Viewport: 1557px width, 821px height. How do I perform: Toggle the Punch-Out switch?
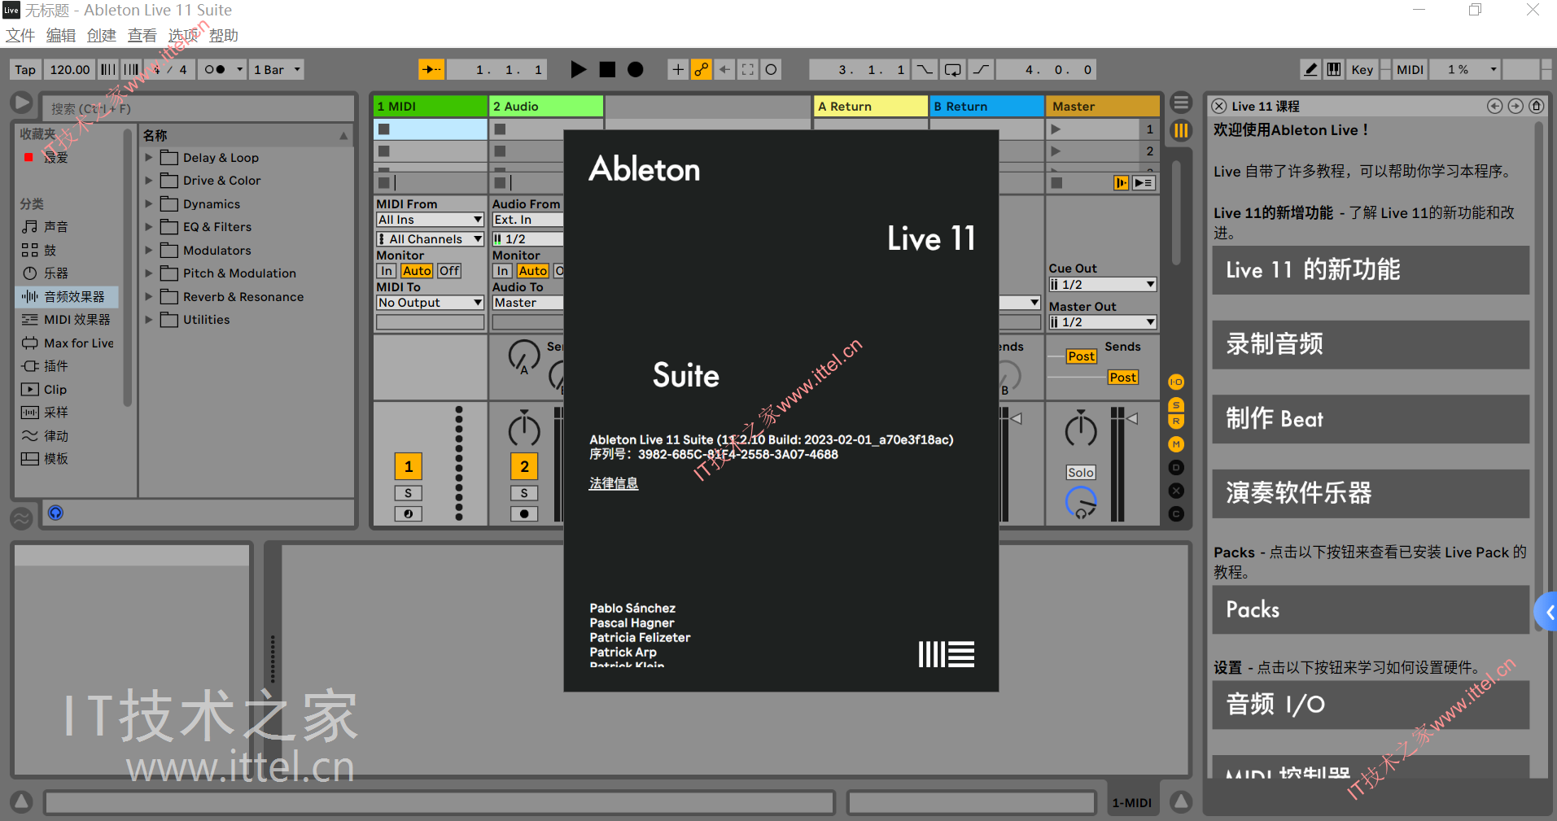point(981,69)
